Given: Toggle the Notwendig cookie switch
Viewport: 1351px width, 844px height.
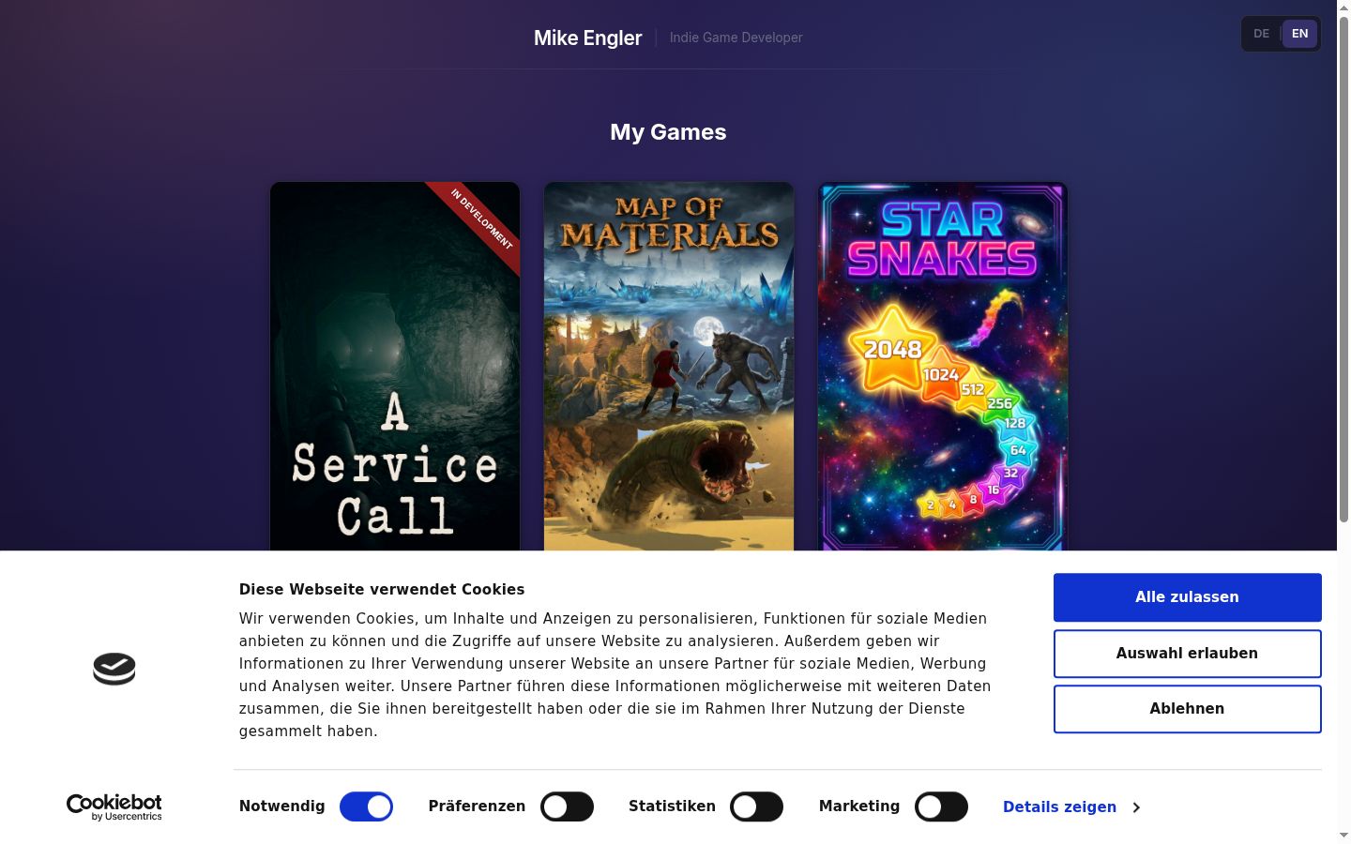Looking at the screenshot, I should click(x=366, y=806).
